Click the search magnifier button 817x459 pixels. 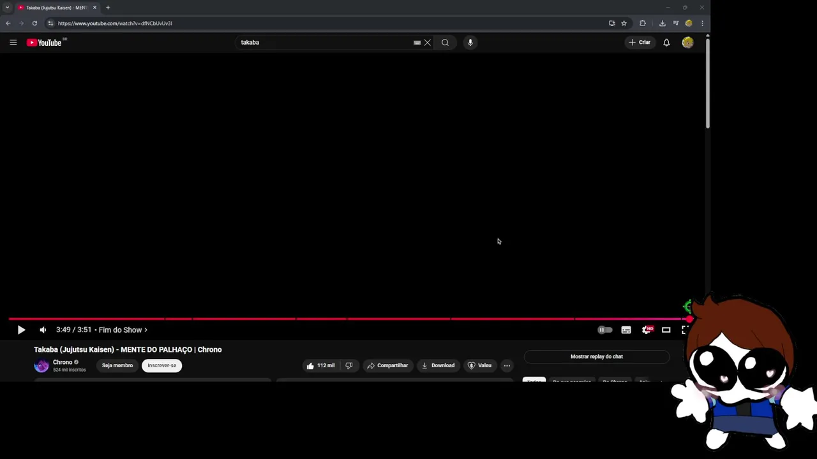(x=445, y=43)
